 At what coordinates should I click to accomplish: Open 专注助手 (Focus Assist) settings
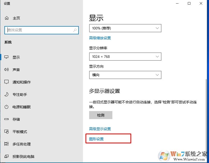point(6,95)
